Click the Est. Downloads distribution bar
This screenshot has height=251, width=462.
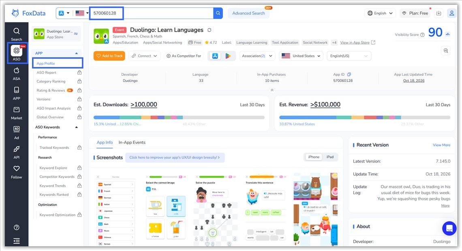pyautogui.click(x=179, y=117)
